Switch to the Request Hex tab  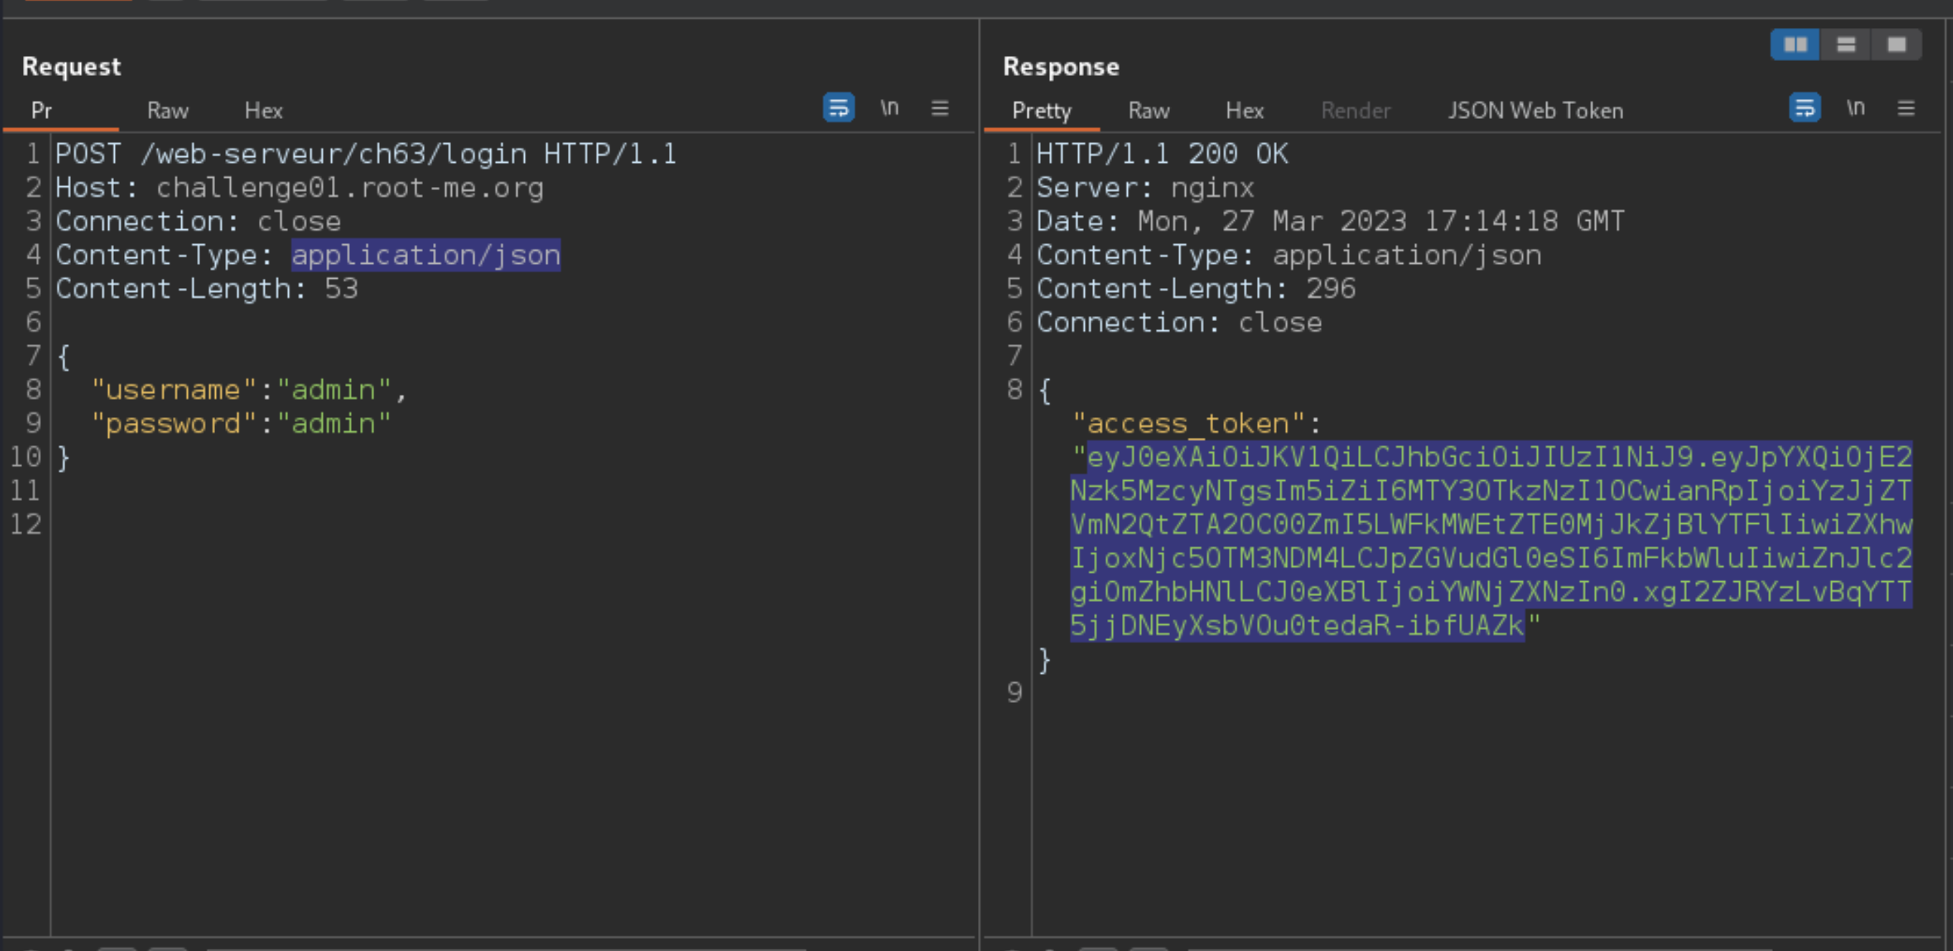pos(263,110)
